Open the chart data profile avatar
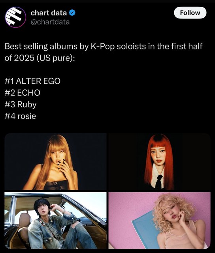This screenshot has width=215, height=253. pyautogui.click(x=15, y=17)
